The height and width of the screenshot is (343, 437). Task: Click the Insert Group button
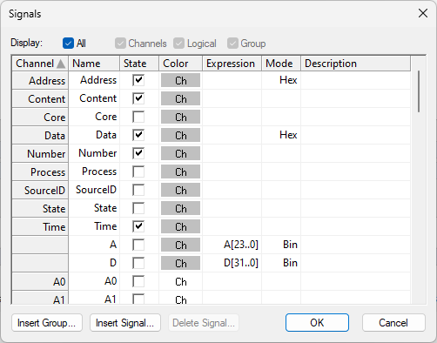pyautogui.click(x=47, y=323)
